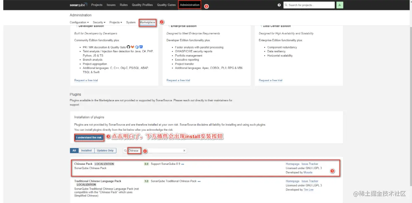
Task: Click Installation of plugins heading
Action: coord(89,117)
